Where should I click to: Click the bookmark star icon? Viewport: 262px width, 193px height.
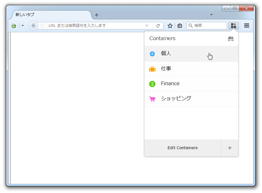pyautogui.click(x=170, y=26)
